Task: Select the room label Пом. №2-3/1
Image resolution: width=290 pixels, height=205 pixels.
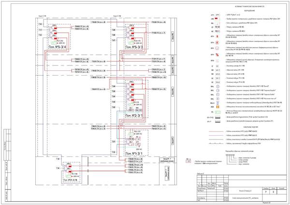Action: [134, 115]
